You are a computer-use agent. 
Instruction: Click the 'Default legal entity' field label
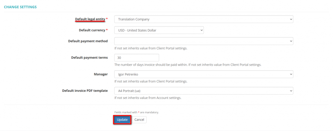pos(90,19)
